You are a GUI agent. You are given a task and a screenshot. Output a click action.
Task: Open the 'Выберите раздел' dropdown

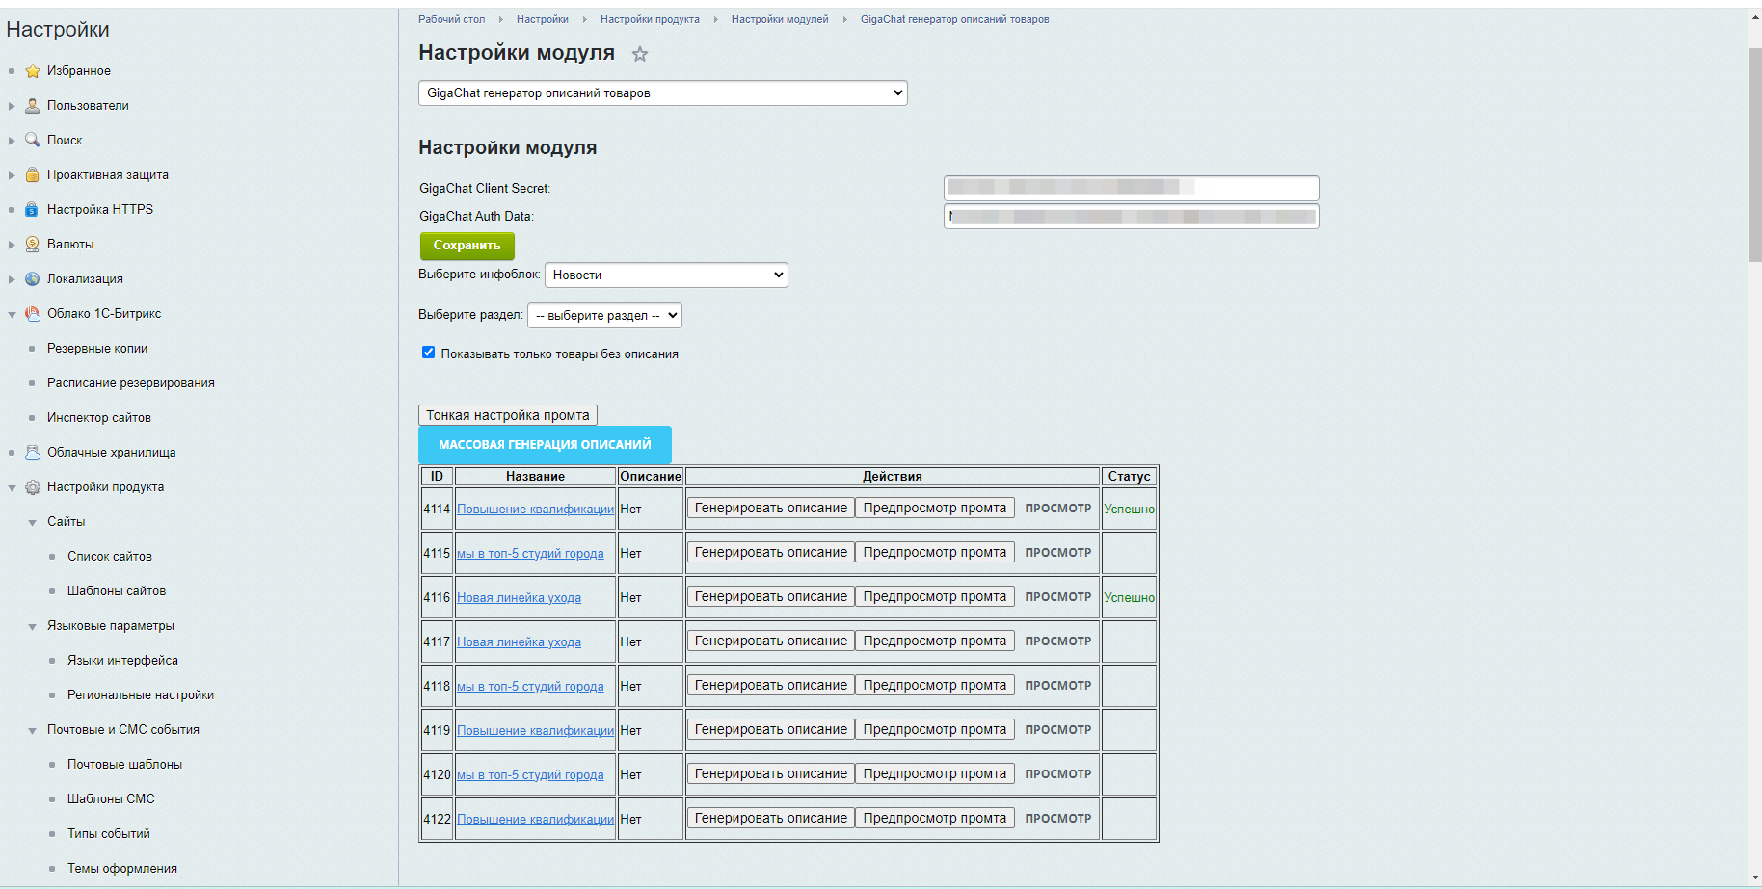pos(604,316)
